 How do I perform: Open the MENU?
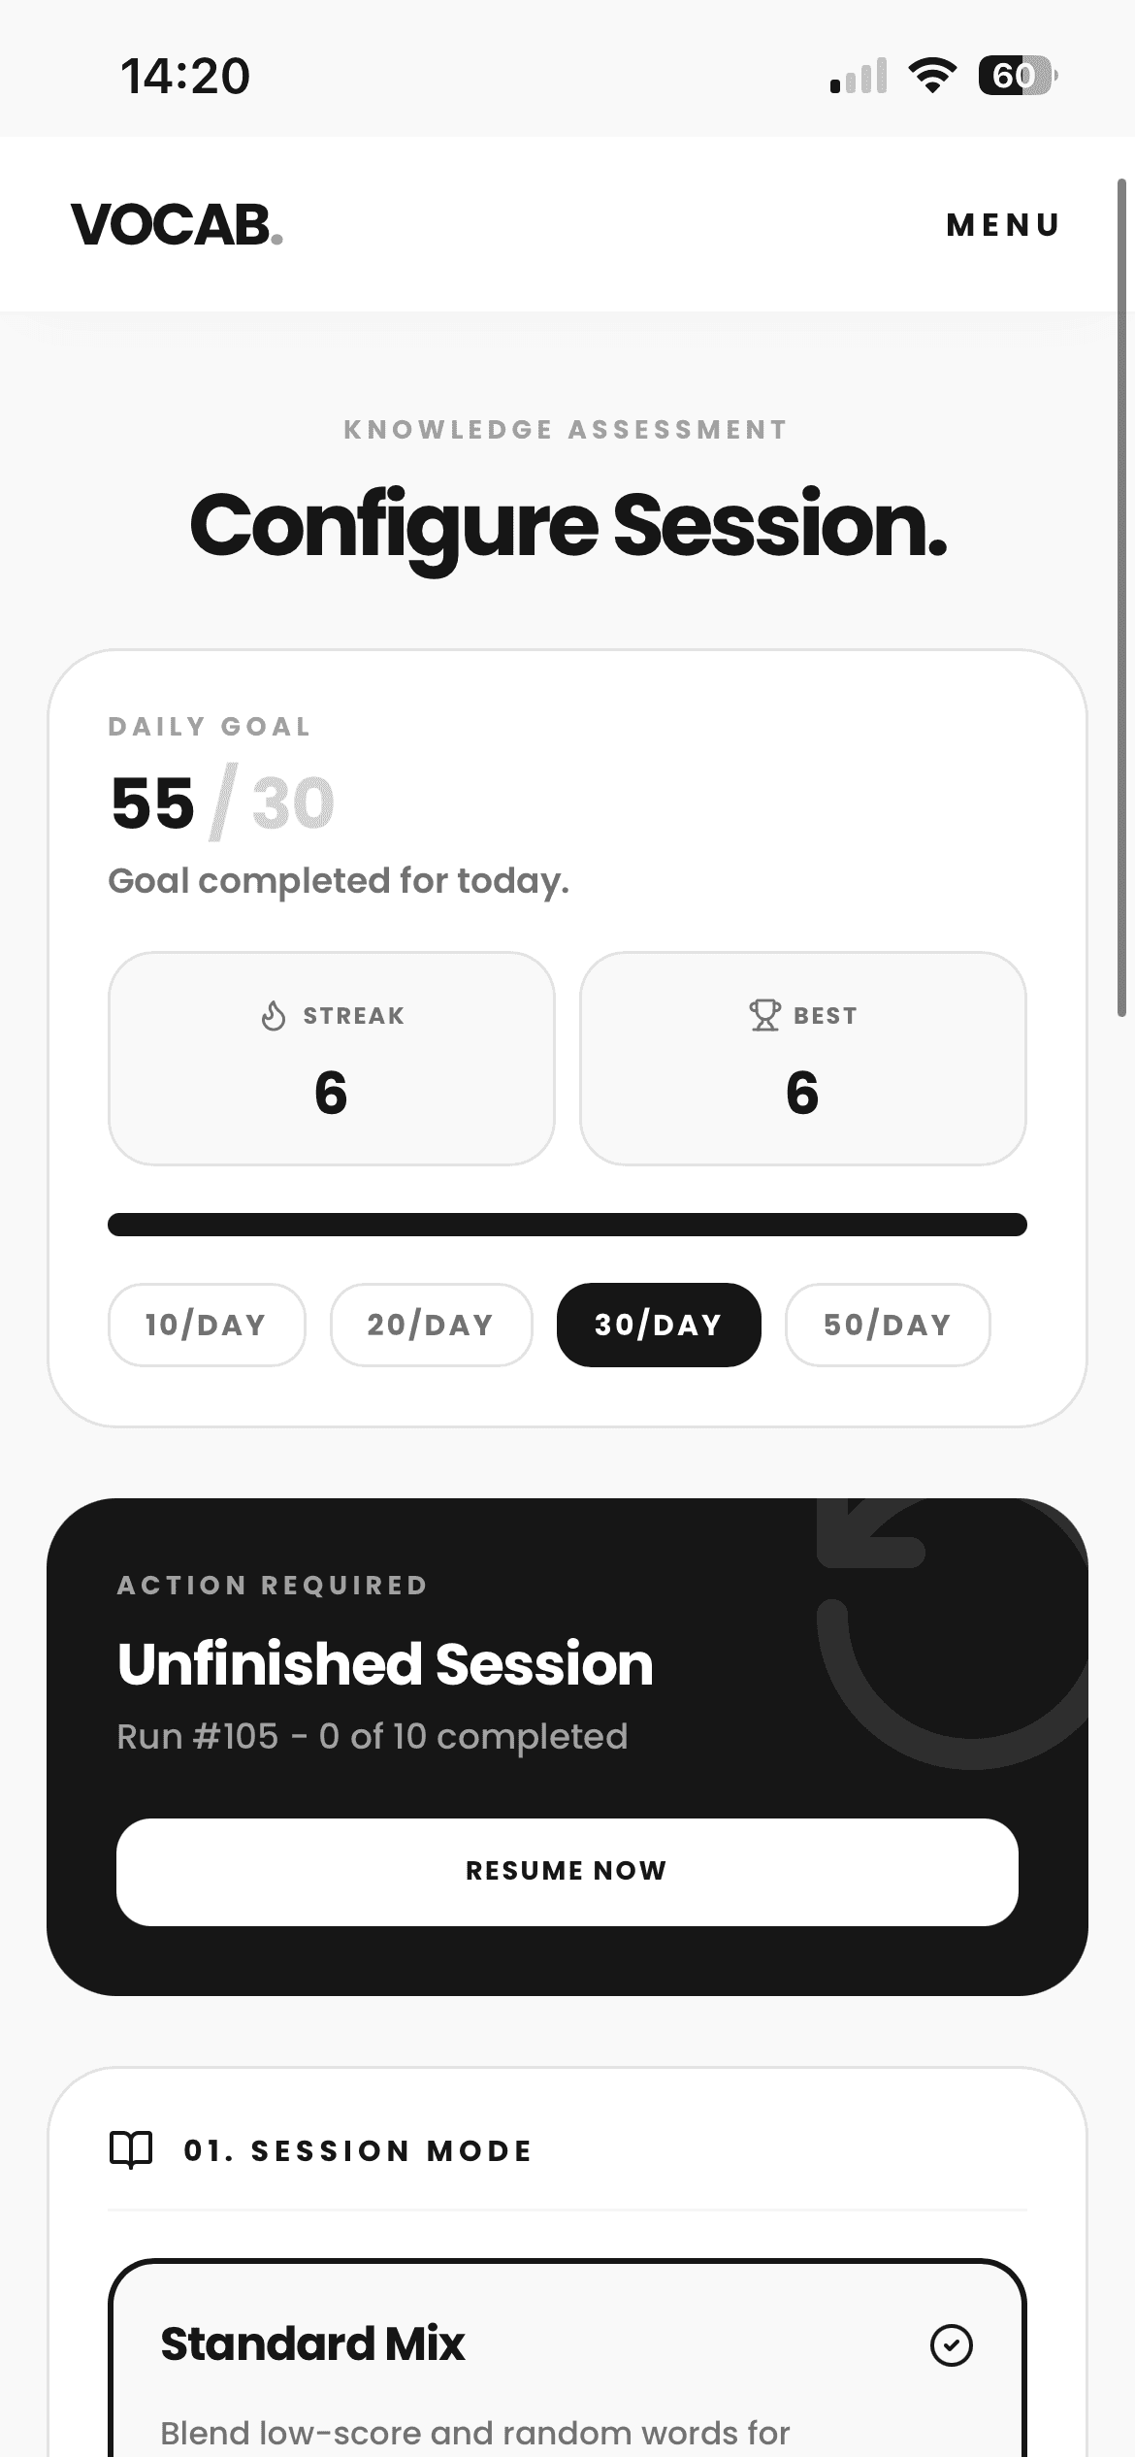(1003, 225)
